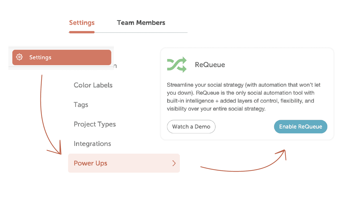Screen dimensions: 351x197
Task: Click the underline beneath the Settings tab
Action: 82,32
